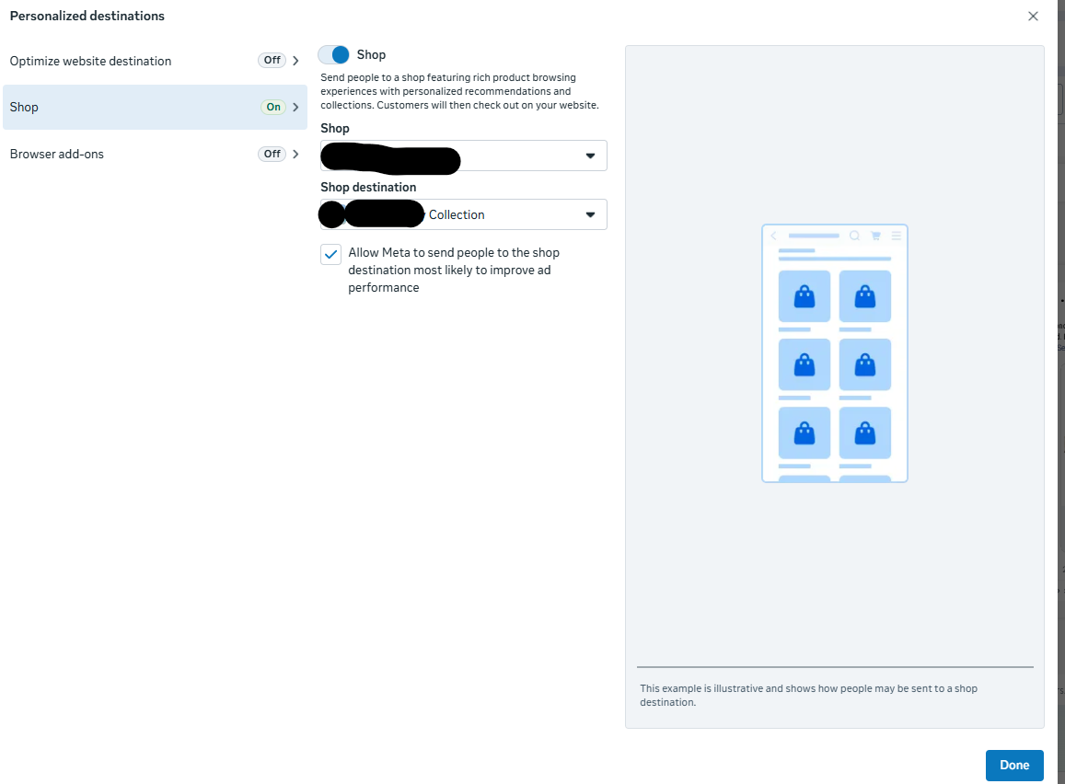This screenshot has height=784, width=1065.
Task: Close the Personalized destinations dialog
Action: (1033, 17)
